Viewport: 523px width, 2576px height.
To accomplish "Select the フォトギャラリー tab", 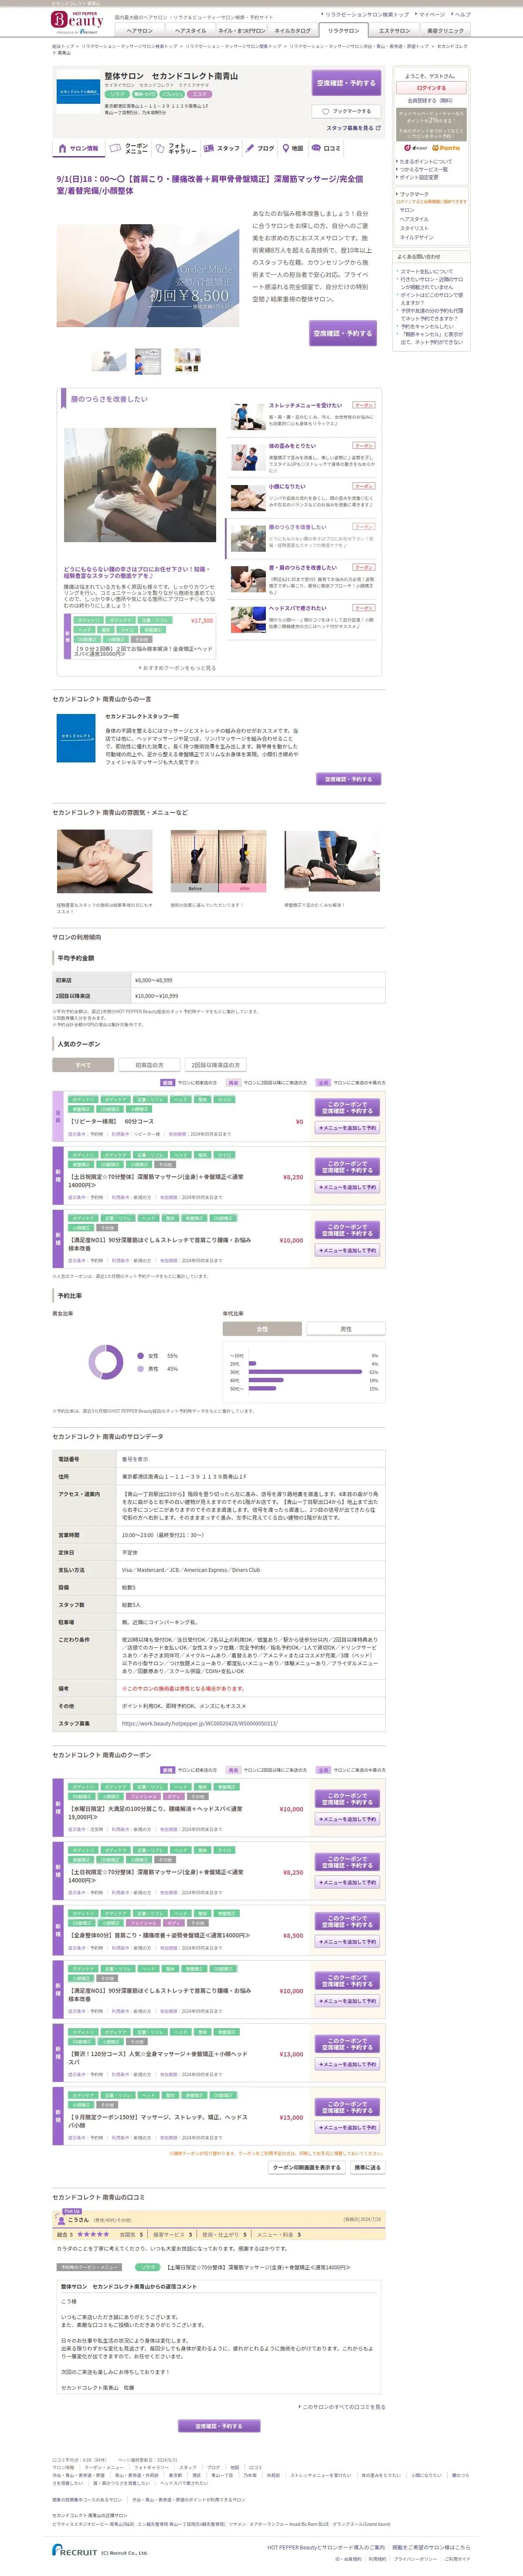I will [x=176, y=148].
